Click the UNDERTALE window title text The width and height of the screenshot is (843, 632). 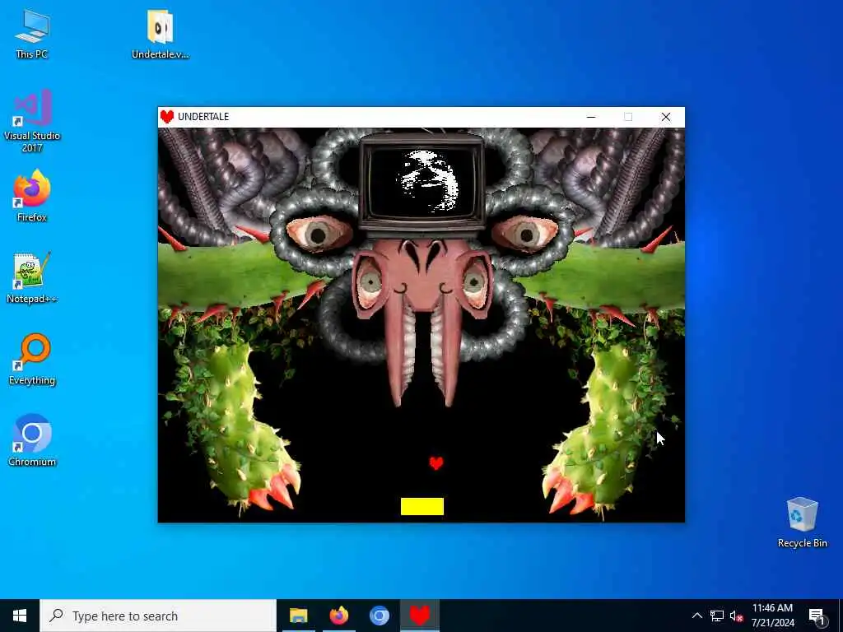pyautogui.click(x=203, y=117)
